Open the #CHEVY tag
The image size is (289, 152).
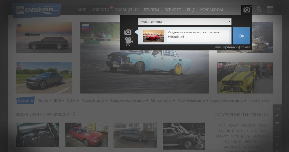coord(222,136)
